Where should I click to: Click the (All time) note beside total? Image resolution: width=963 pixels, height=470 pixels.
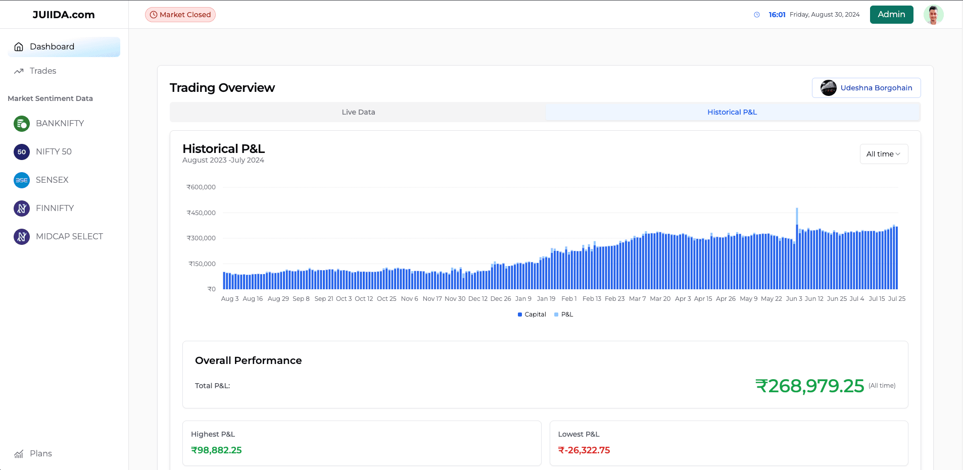[882, 386]
